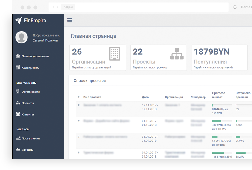This screenshot has width=252, height=170.
Task: Open the user avatar picture
Action: click(21, 37)
